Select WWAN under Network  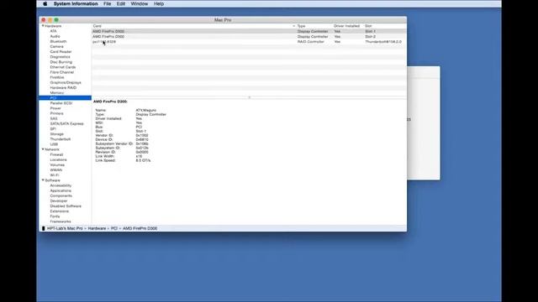56,169
